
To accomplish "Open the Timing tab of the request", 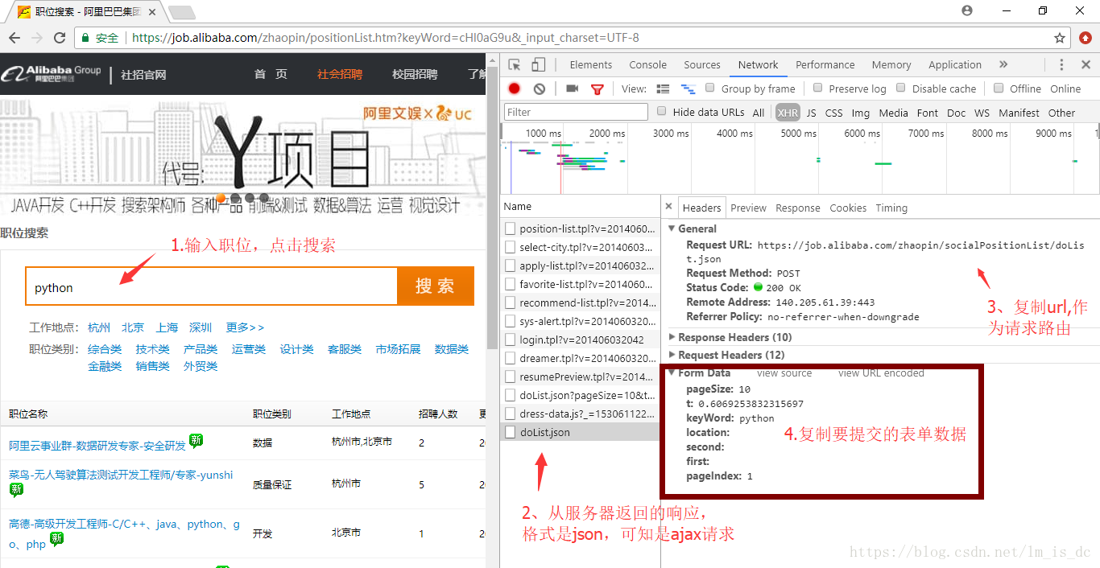I will pos(891,208).
